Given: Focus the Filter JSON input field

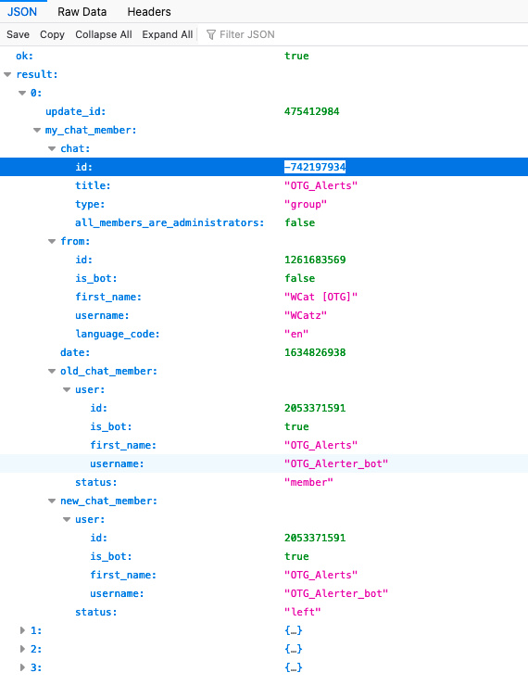Looking at the screenshot, I should [x=365, y=34].
